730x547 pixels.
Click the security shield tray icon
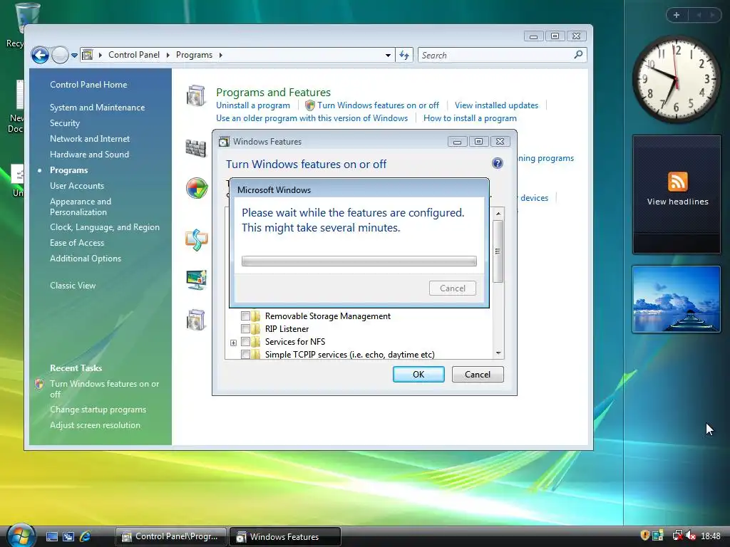(x=644, y=536)
